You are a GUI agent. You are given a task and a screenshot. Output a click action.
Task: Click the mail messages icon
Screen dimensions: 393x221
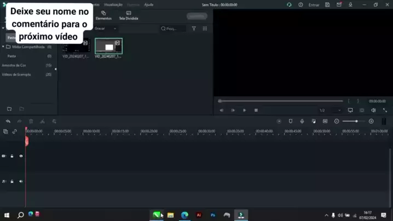(x=339, y=5)
